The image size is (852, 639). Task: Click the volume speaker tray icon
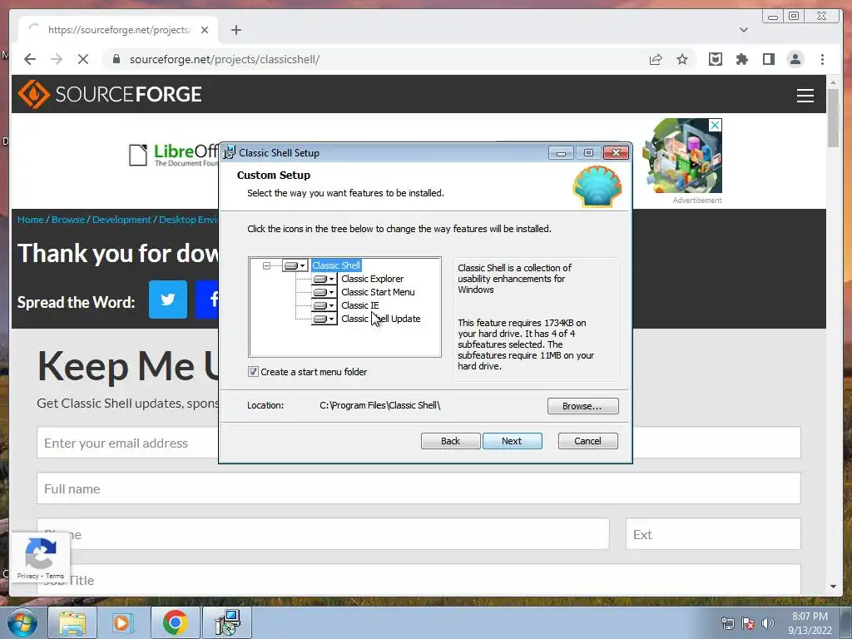(x=768, y=623)
